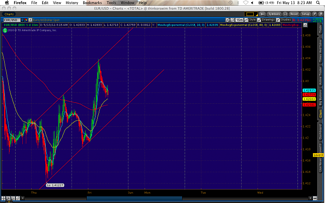Open the Tools menu
This screenshot has height=203, width=325.
tap(111, 3)
